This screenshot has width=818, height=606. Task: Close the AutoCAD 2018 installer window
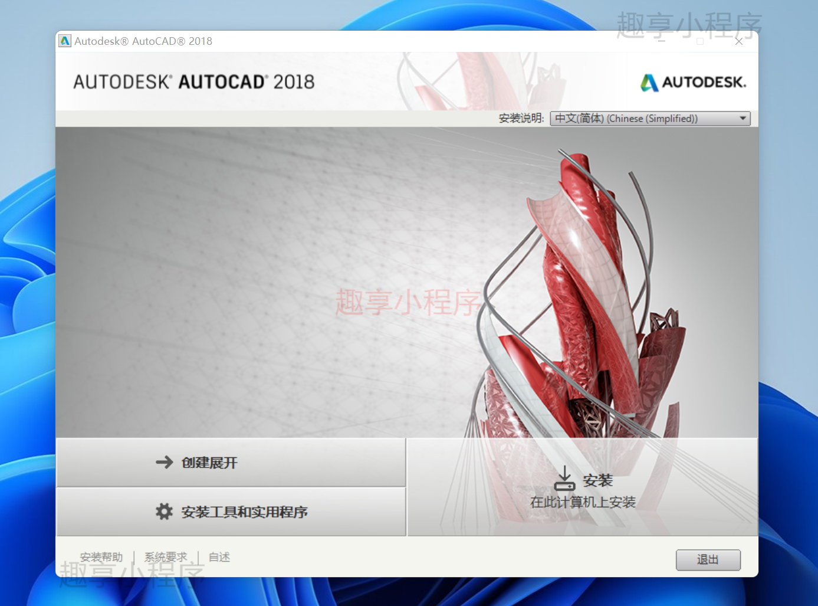[x=738, y=41]
